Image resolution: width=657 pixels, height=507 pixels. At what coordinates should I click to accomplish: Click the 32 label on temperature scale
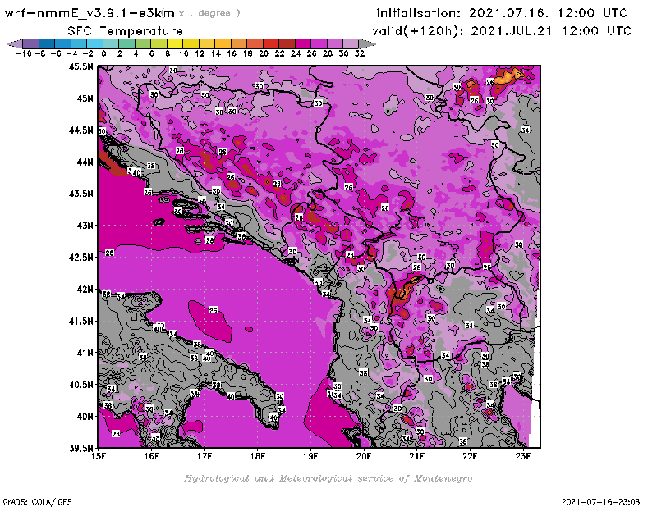359,53
